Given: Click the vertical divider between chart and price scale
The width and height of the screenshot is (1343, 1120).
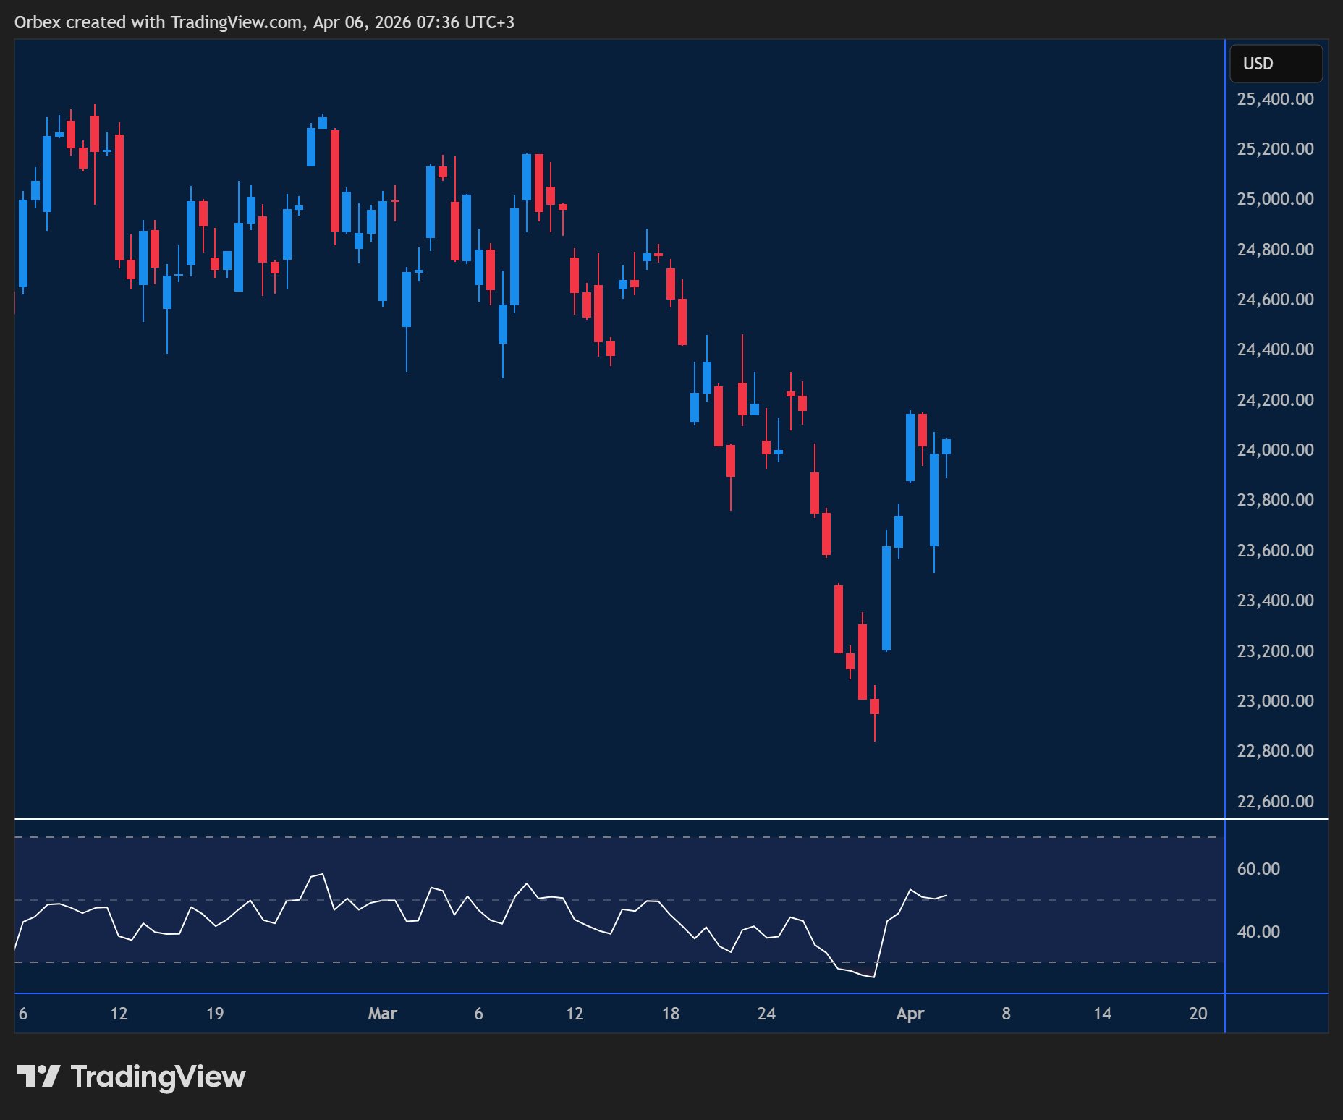Looking at the screenshot, I should (1225, 434).
